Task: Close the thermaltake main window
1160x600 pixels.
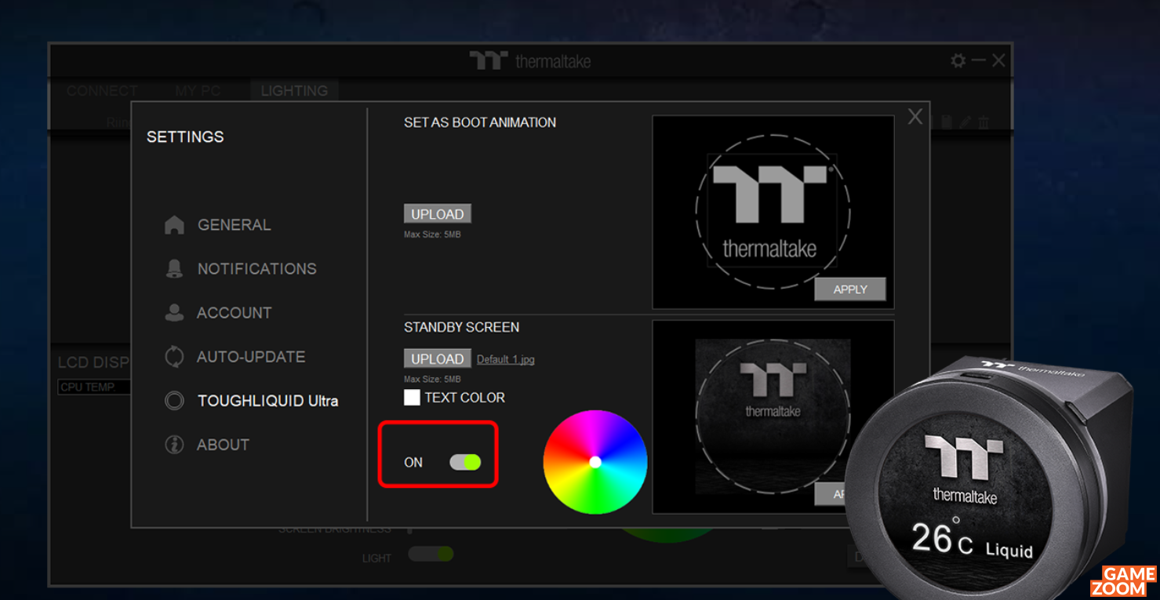Action: pos(998,60)
